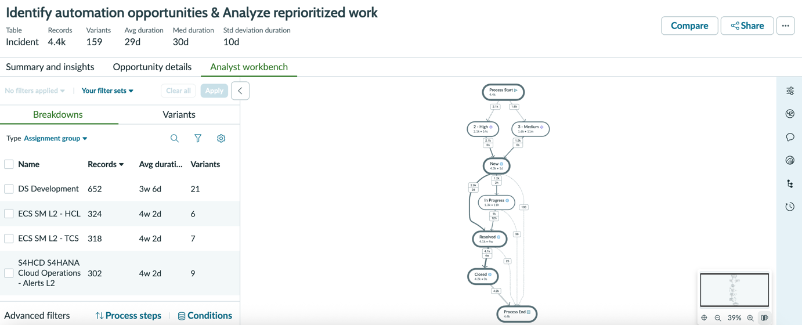The width and height of the screenshot is (802, 325).
Task: Check the DS Development row checkbox
Action: pyautogui.click(x=9, y=189)
